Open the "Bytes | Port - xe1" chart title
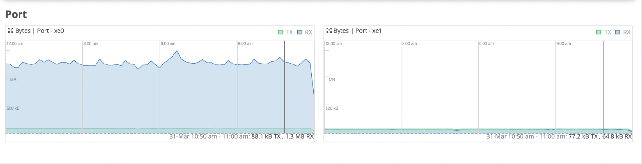Screen dimensions: 642x164 tap(357, 31)
